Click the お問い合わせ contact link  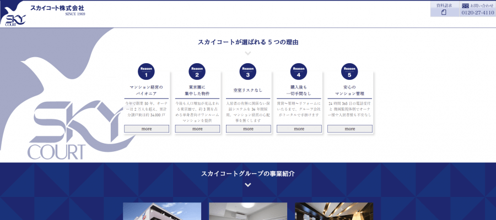click(482, 5)
